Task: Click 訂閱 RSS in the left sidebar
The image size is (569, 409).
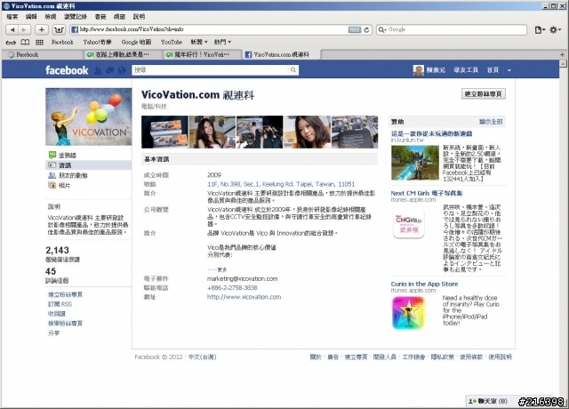Action: (x=60, y=304)
